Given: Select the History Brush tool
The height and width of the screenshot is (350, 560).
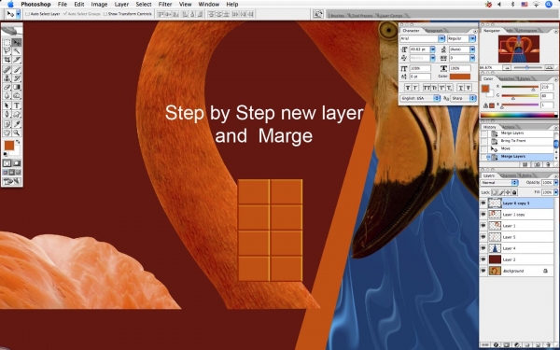Looking at the screenshot, I should click(17, 78).
